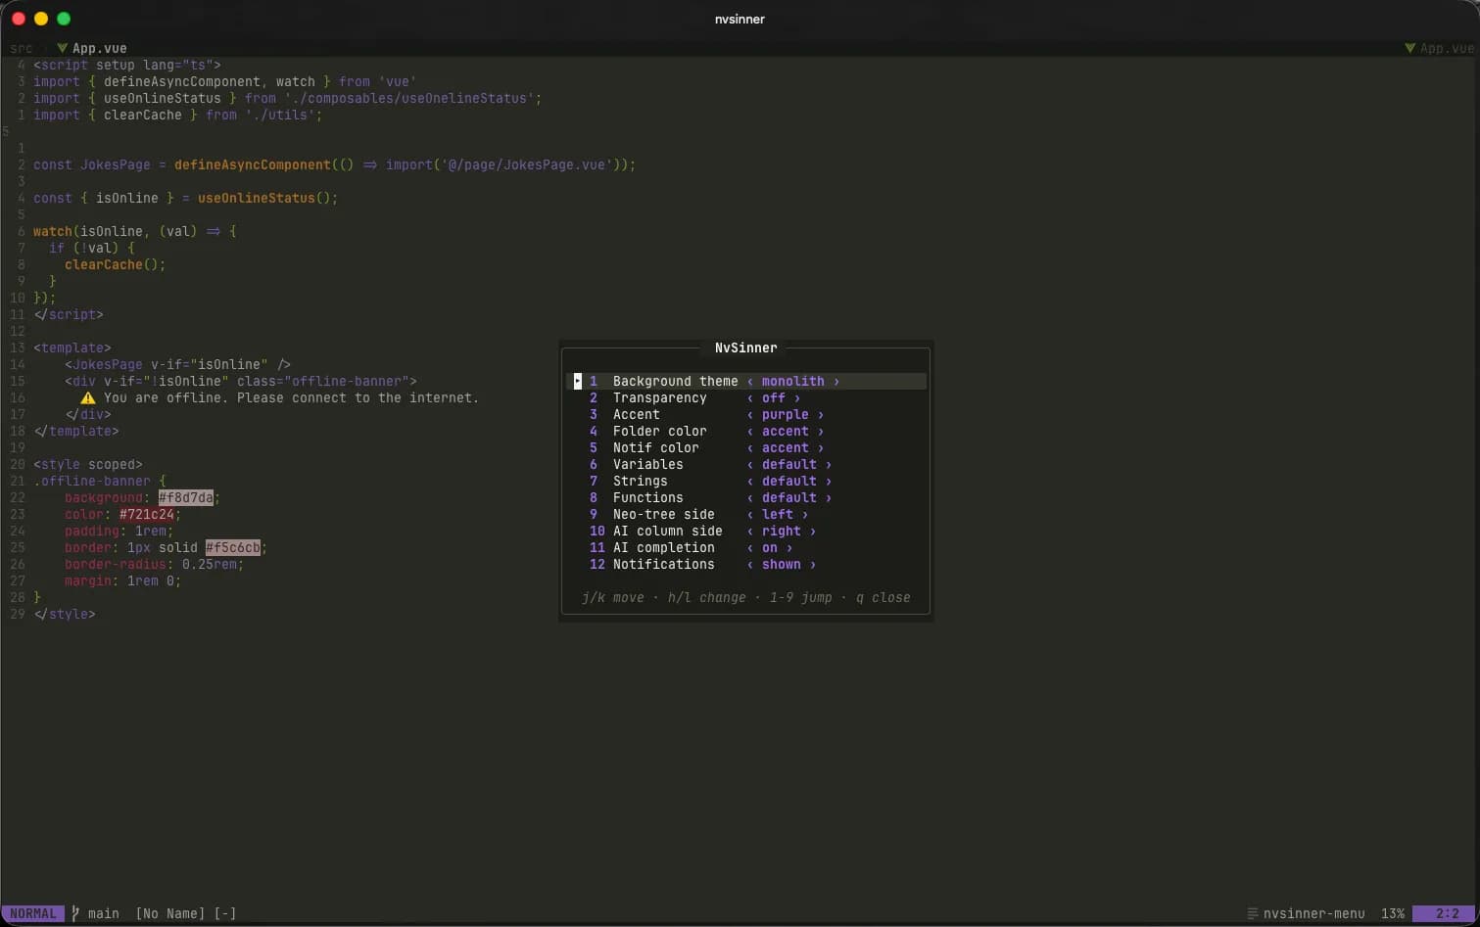Click the 'q close' hint in popup footer
Screen dimensions: 1480x927
click(883, 597)
